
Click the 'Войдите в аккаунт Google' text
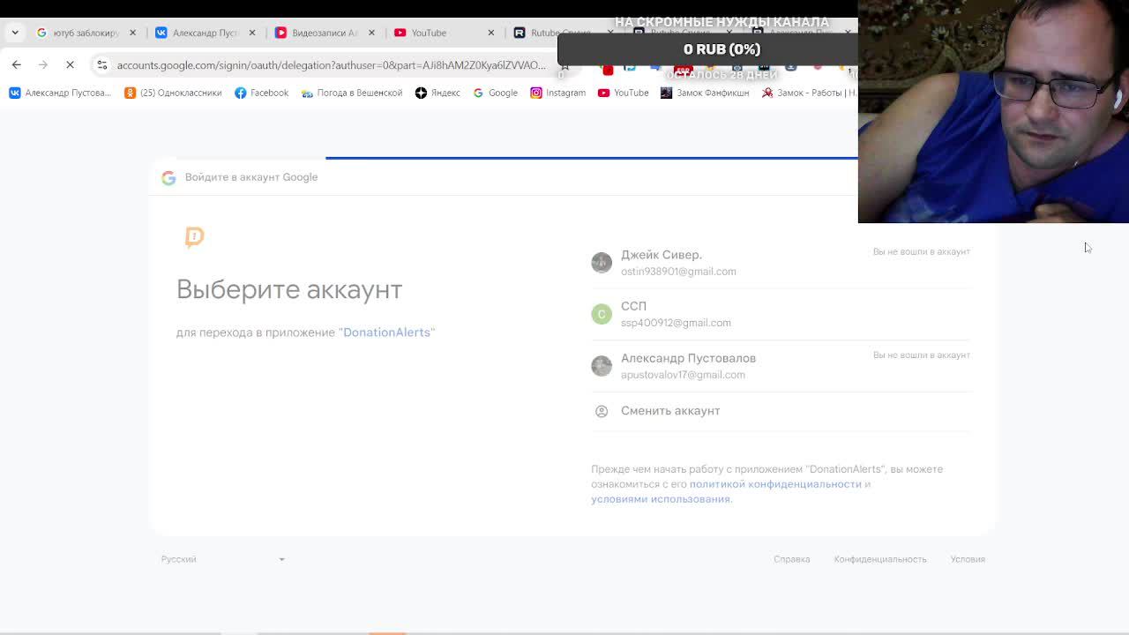[x=251, y=177]
